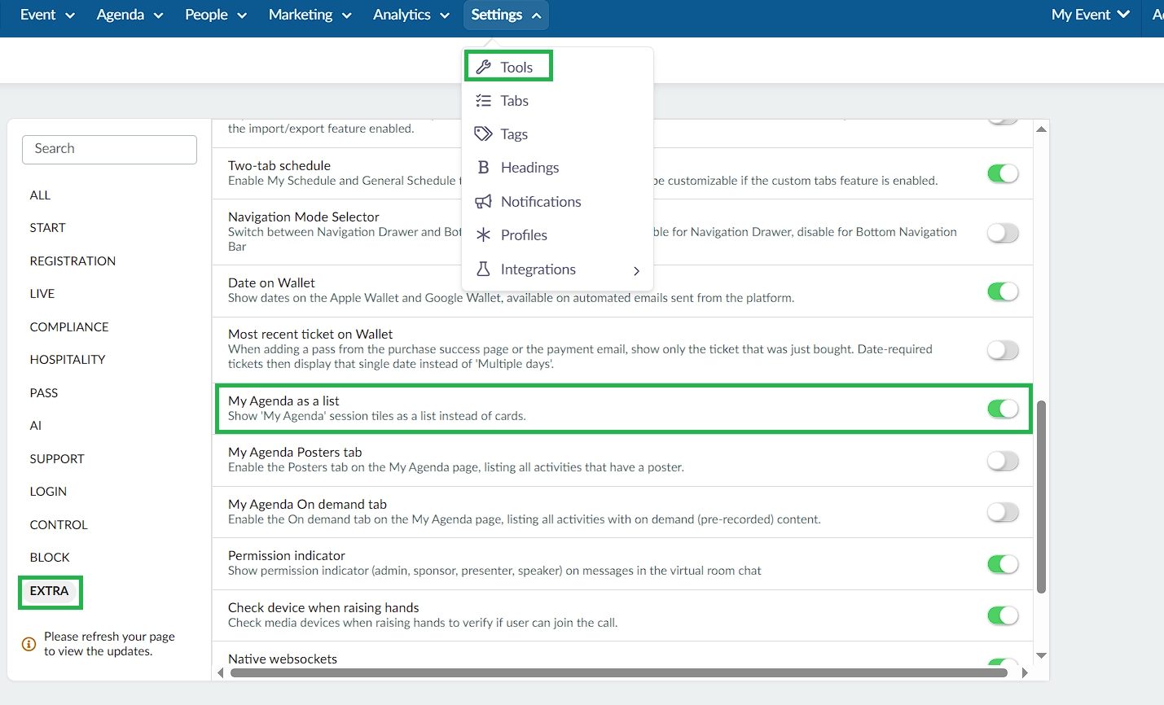Enable the My Agenda Posters tab switch
The width and height of the screenshot is (1164, 705).
pos(1003,461)
